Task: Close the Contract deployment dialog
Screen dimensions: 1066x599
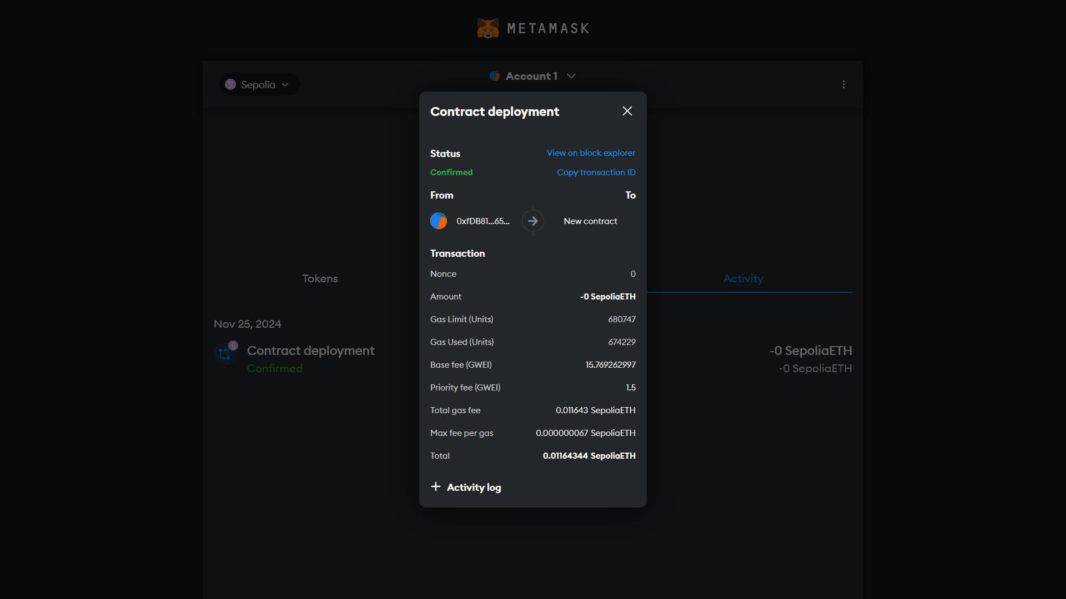Action: [x=627, y=111]
